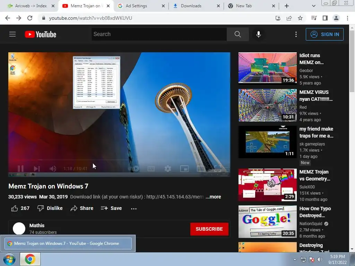Select the Chrome window preview thumbnail
This screenshot has width=355, height=266.
pyautogui.click(x=68, y=243)
